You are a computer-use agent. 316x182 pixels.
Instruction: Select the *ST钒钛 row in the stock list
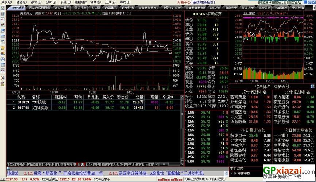(x=93, y=102)
